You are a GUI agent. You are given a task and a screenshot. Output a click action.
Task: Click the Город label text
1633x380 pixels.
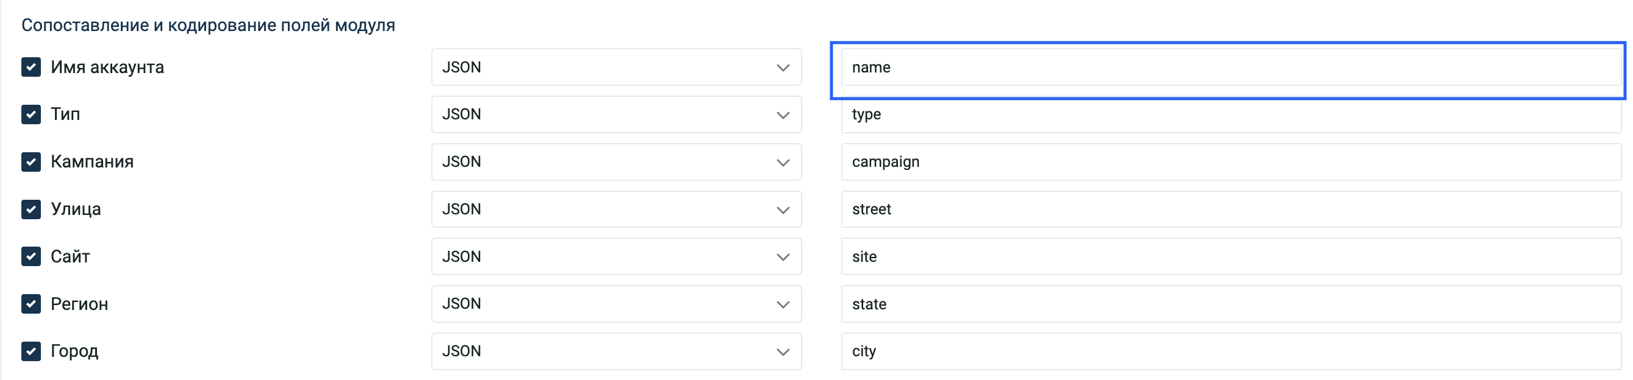(x=74, y=351)
